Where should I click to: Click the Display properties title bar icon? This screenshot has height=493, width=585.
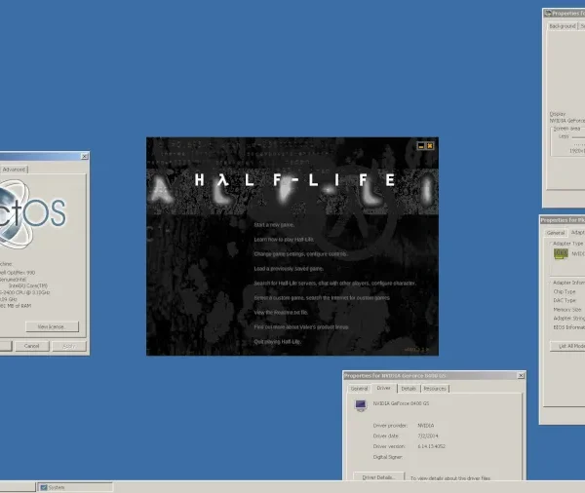click(548, 14)
